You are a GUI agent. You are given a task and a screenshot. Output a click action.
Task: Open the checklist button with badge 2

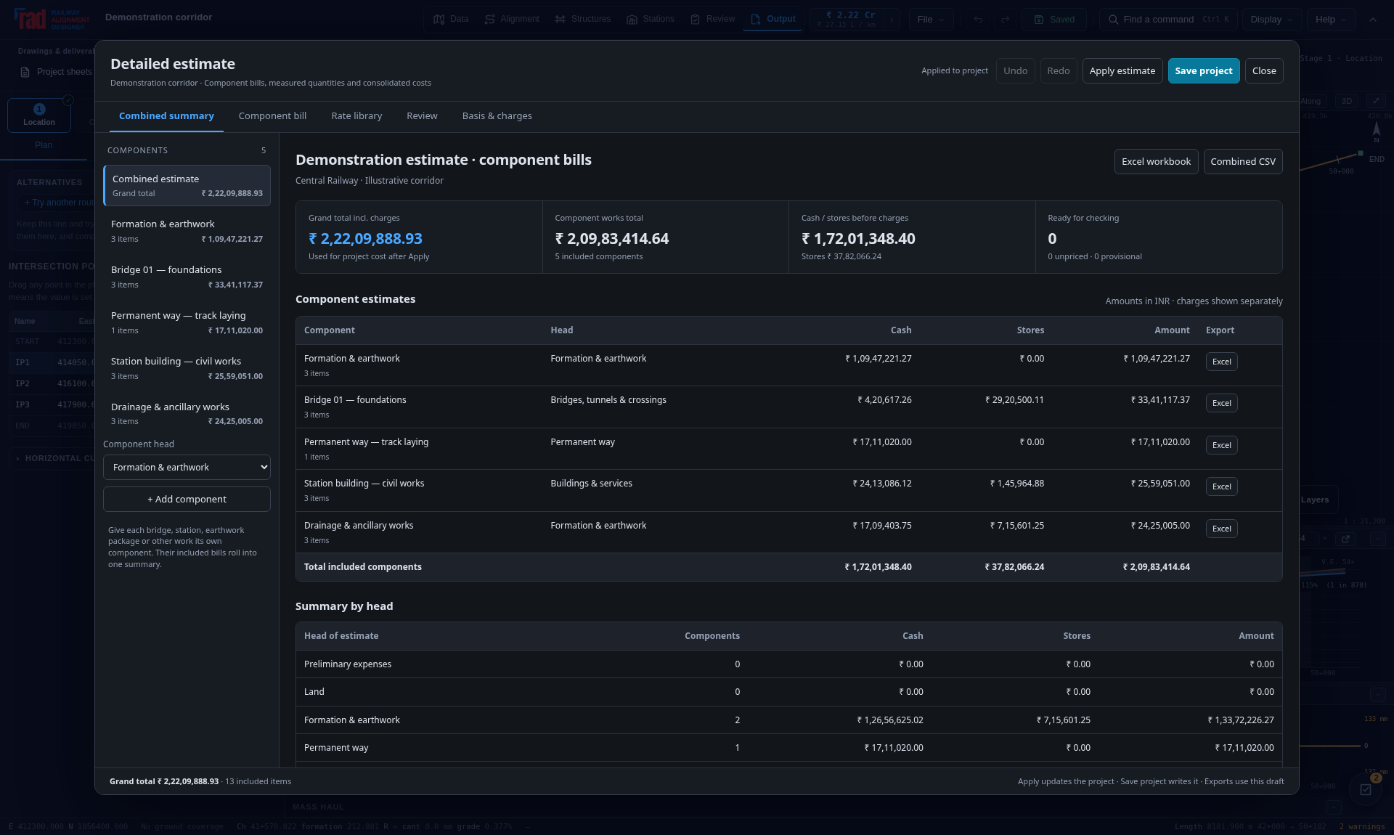click(1366, 789)
